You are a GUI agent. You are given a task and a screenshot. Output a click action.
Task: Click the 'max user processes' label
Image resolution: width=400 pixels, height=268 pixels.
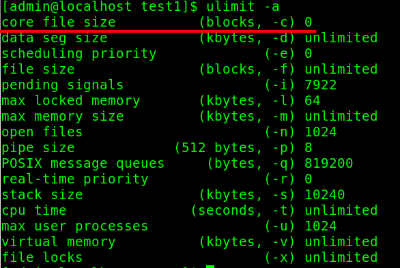(75, 226)
